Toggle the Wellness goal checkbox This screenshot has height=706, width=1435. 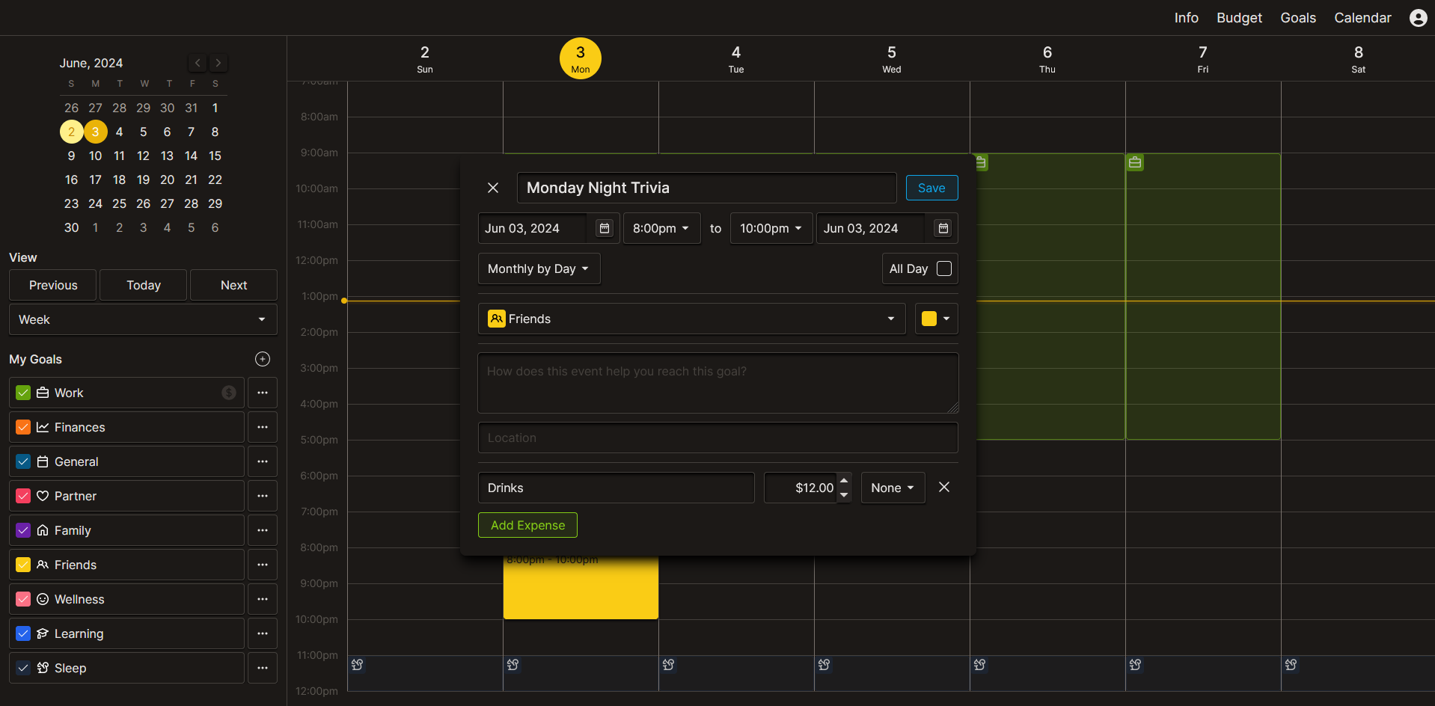[23, 599]
